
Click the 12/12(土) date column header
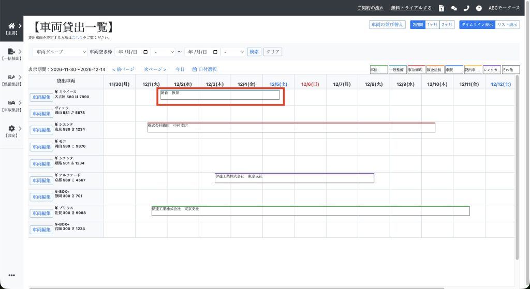(x=501, y=84)
